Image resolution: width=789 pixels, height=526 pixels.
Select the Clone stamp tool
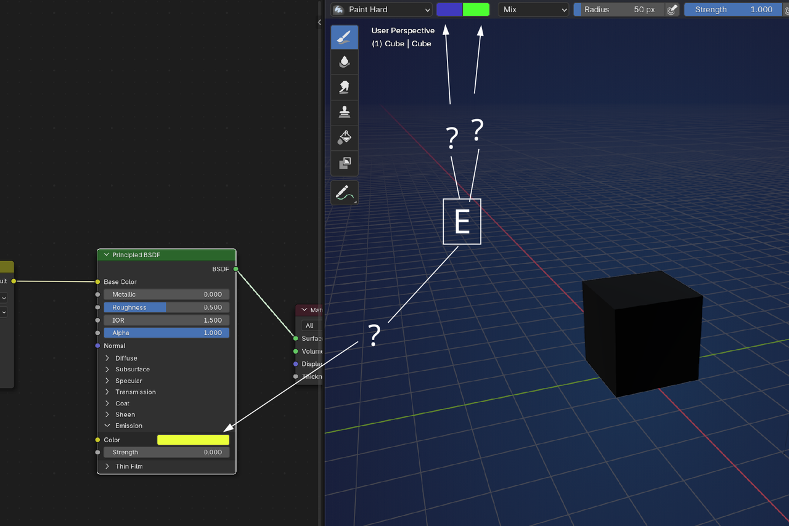coord(345,112)
